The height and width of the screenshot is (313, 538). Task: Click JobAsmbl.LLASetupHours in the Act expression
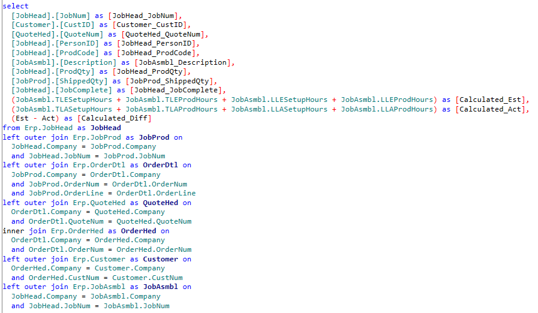(x=279, y=109)
